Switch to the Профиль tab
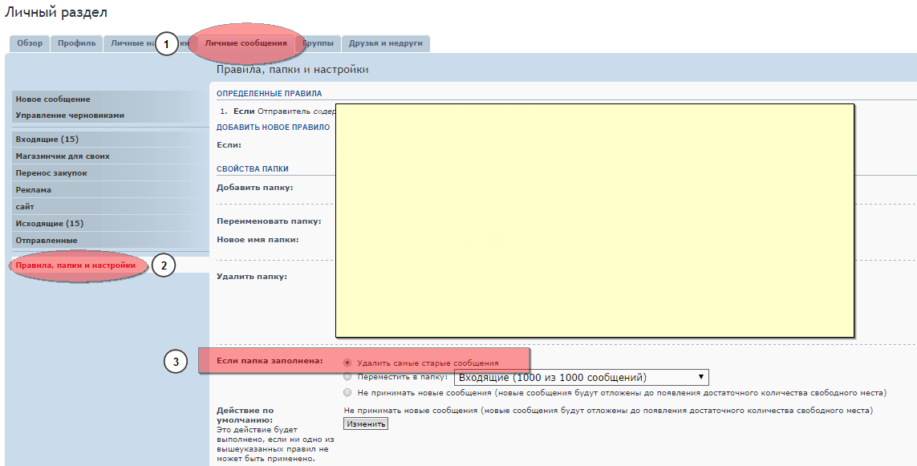The image size is (917, 466). click(77, 43)
